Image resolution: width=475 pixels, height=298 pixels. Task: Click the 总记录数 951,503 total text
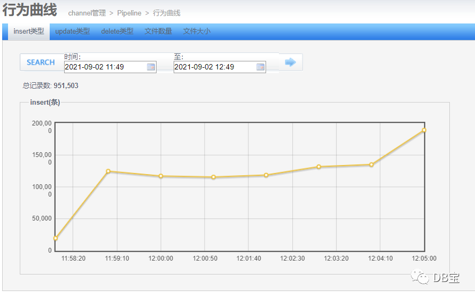coord(50,85)
